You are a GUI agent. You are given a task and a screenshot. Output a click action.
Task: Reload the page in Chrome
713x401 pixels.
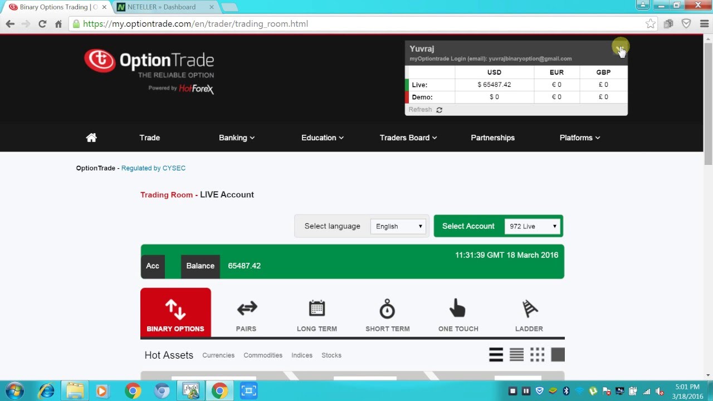point(42,24)
